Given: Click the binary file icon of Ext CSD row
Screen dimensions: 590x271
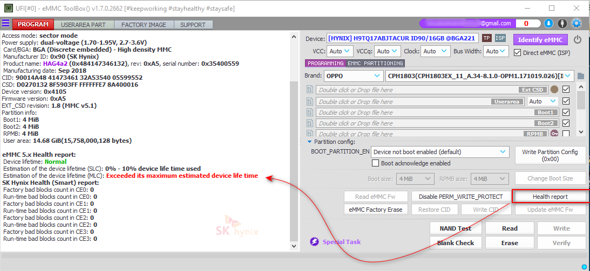Looking at the screenshot, I should (310, 90).
